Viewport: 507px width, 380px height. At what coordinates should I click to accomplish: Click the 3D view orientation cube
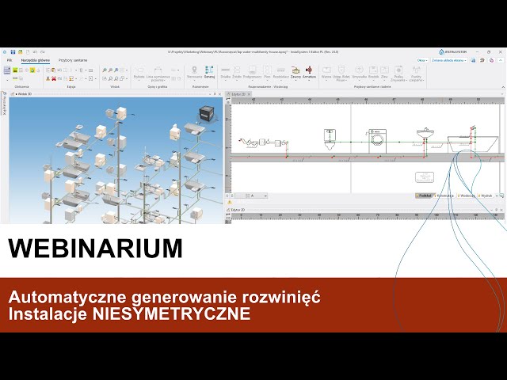[206, 114]
